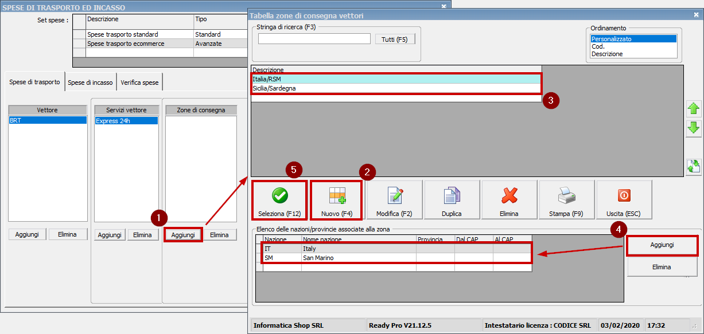
Task: Move the zone down with the green down arrow
Action: 694,128
